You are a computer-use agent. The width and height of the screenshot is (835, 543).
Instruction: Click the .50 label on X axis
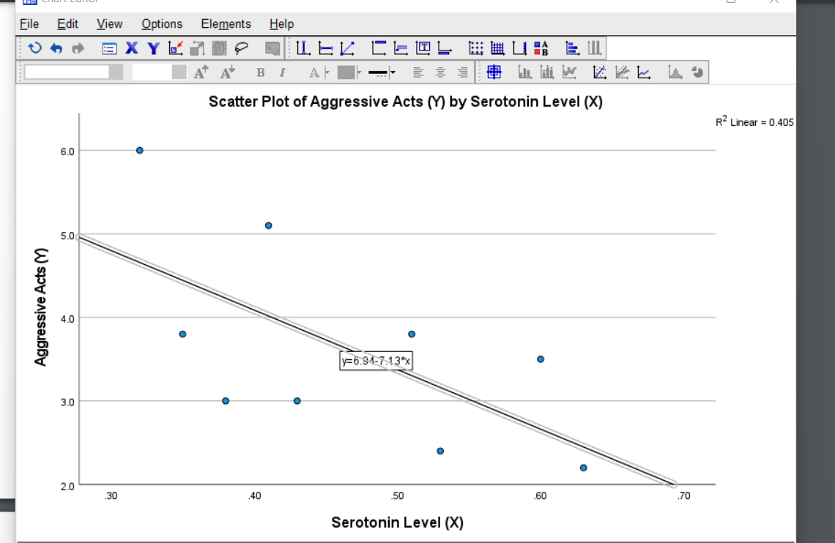click(397, 496)
